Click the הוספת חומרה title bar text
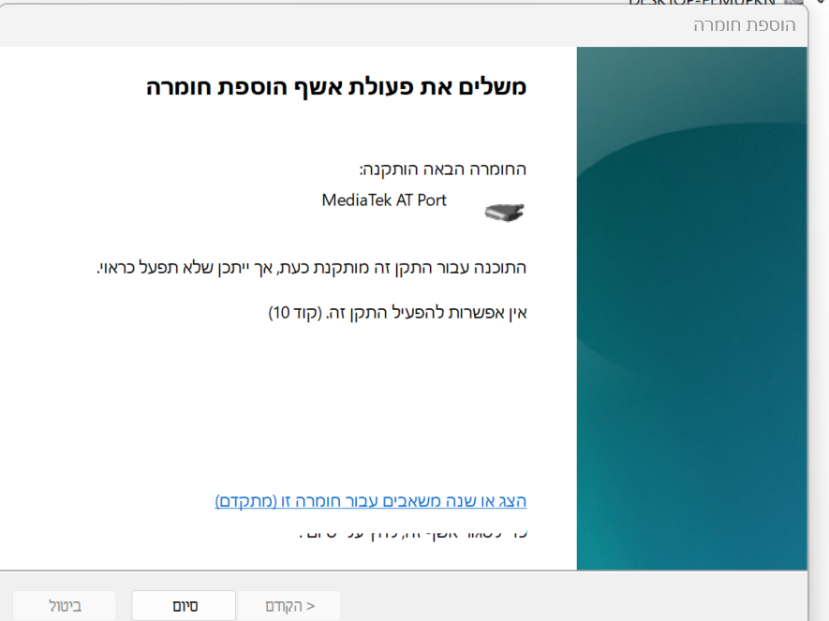Image resolution: width=829 pixels, height=621 pixels. pyautogui.click(x=745, y=25)
